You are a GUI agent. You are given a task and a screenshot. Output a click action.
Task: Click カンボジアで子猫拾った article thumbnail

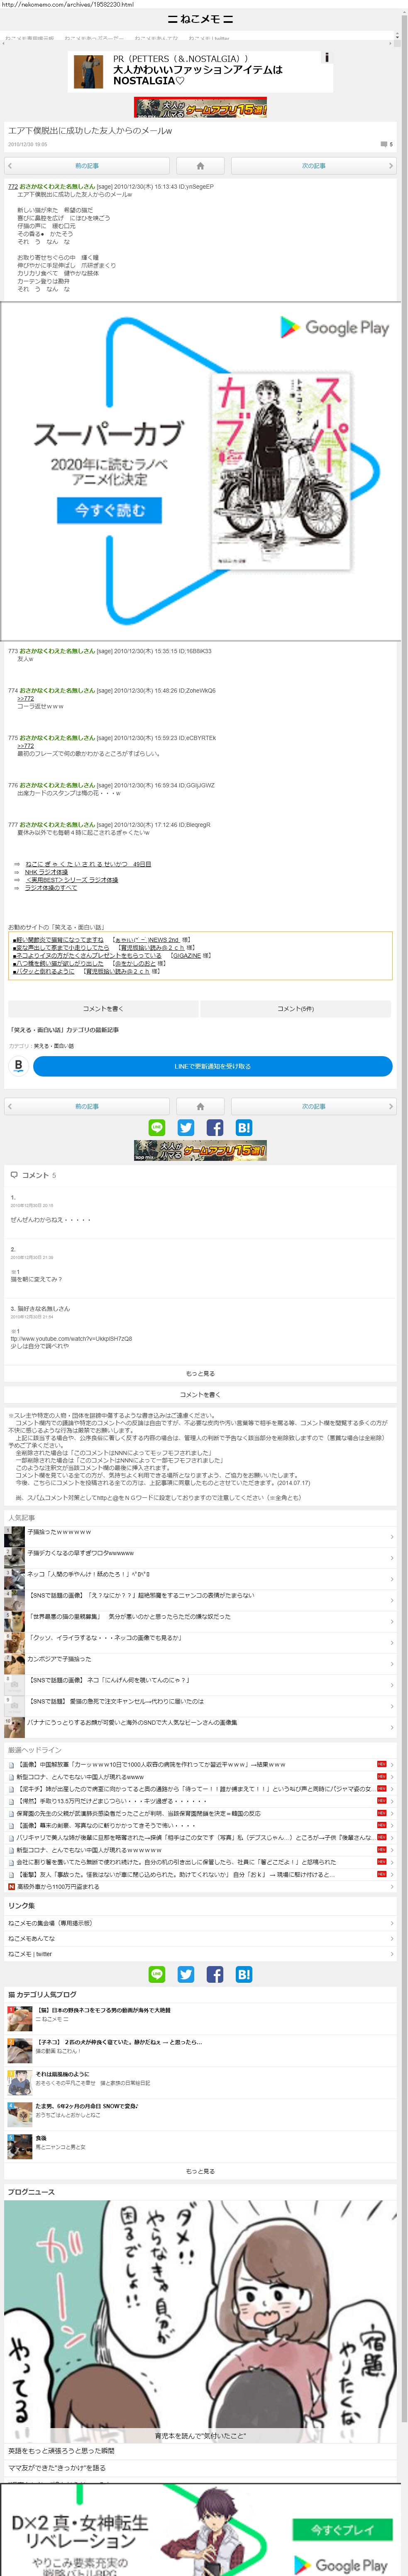tap(14, 1660)
